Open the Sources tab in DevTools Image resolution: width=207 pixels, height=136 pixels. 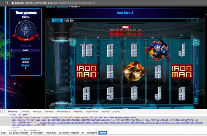point(37,112)
